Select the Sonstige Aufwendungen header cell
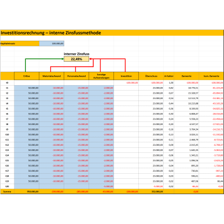 (102, 76)
